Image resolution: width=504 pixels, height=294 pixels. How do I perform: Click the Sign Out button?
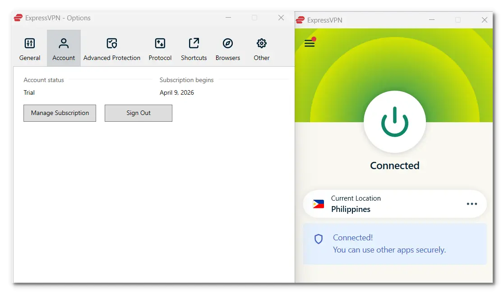point(139,113)
